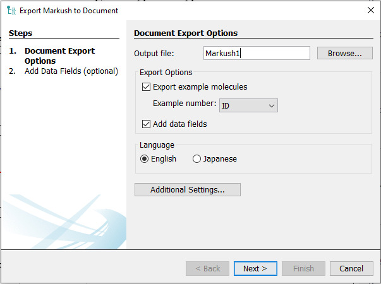This screenshot has width=381, height=284.
Task: Disable the Add data fields checkbox
Action: click(x=147, y=124)
